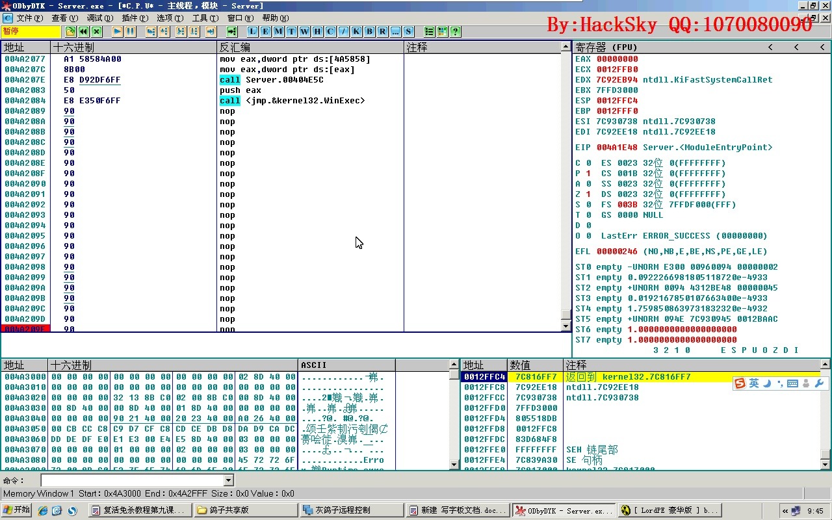This screenshot has height=520, width=832.
Task: Click the Trace over icon
Action: tap(194, 31)
